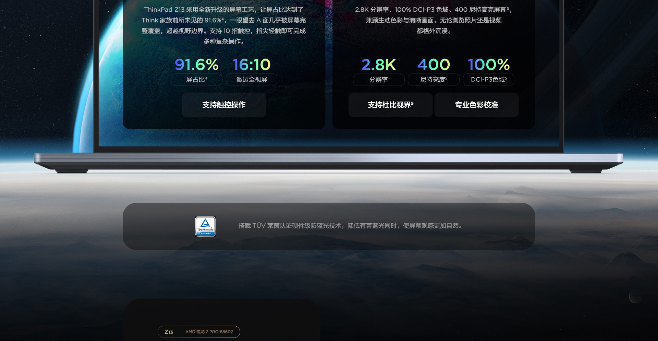Screen dimensions: 658x341
Task: Click the 16:10 aspect ratio figure
Action: (x=252, y=64)
